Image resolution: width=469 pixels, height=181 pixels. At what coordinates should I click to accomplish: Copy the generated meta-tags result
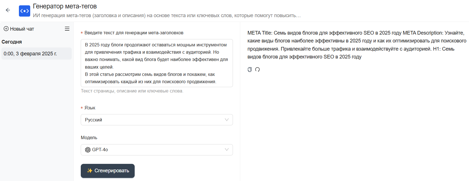click(250, 69)
